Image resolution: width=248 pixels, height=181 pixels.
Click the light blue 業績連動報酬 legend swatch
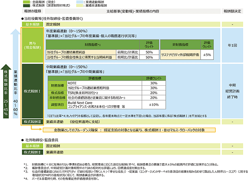[x=79, y=2]
